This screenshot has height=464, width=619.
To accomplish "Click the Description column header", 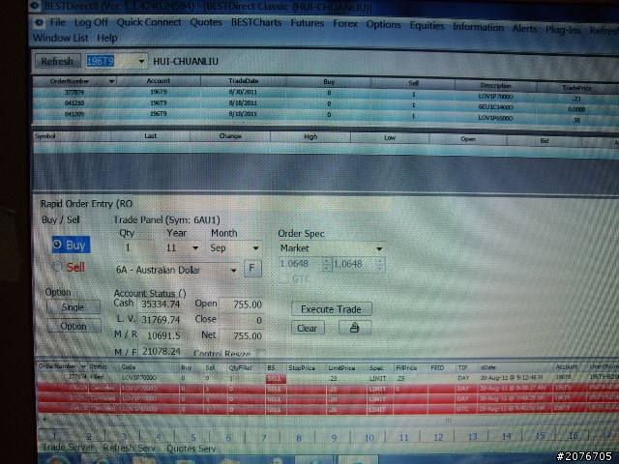I will tap(496, 85).
